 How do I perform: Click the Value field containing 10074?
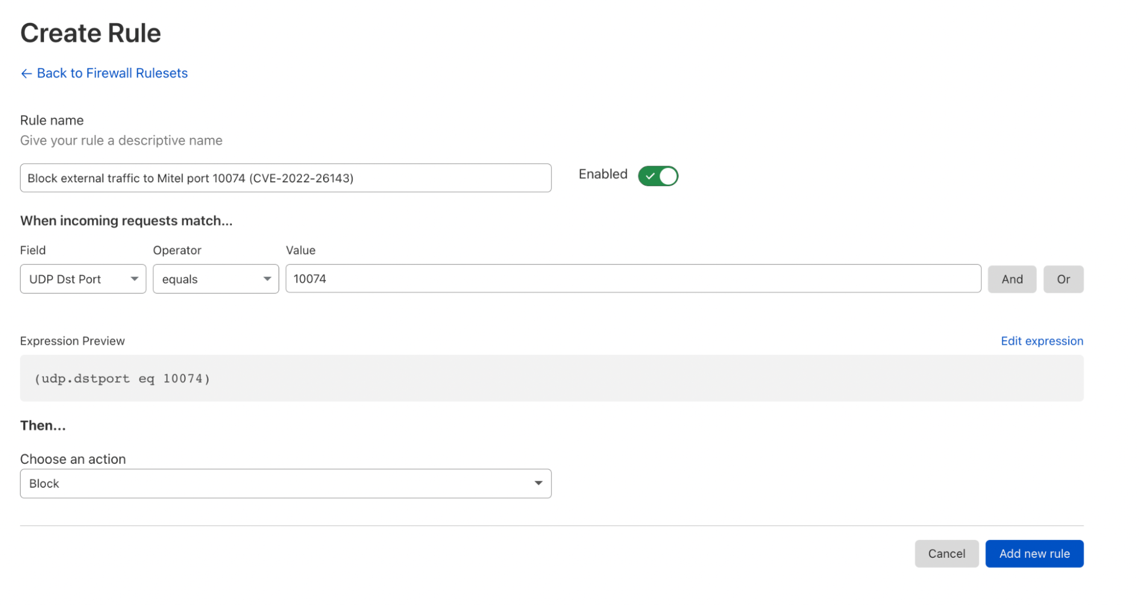633,279
